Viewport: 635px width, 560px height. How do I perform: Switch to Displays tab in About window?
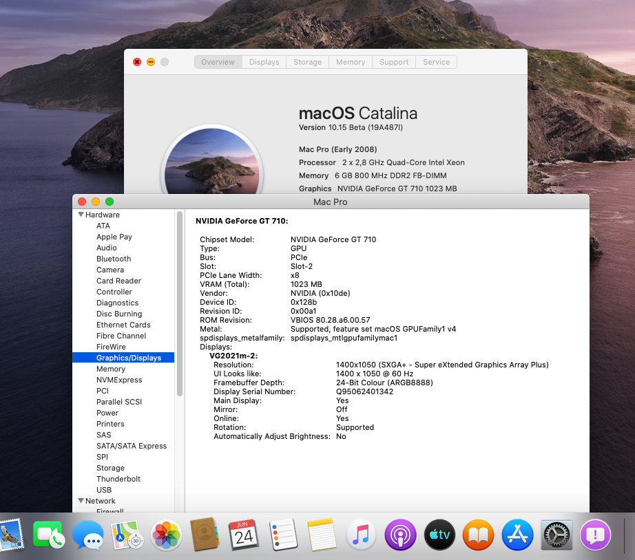264,62
